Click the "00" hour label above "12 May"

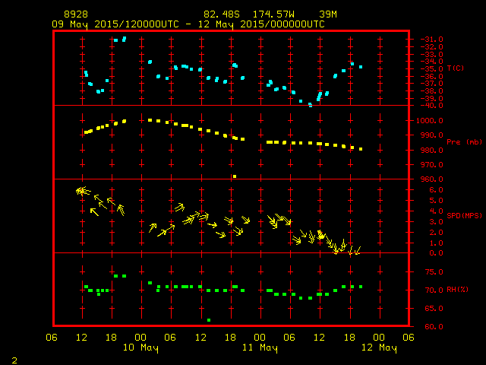(379, 338)
